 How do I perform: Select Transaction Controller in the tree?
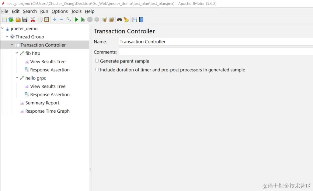coord(43,45)
